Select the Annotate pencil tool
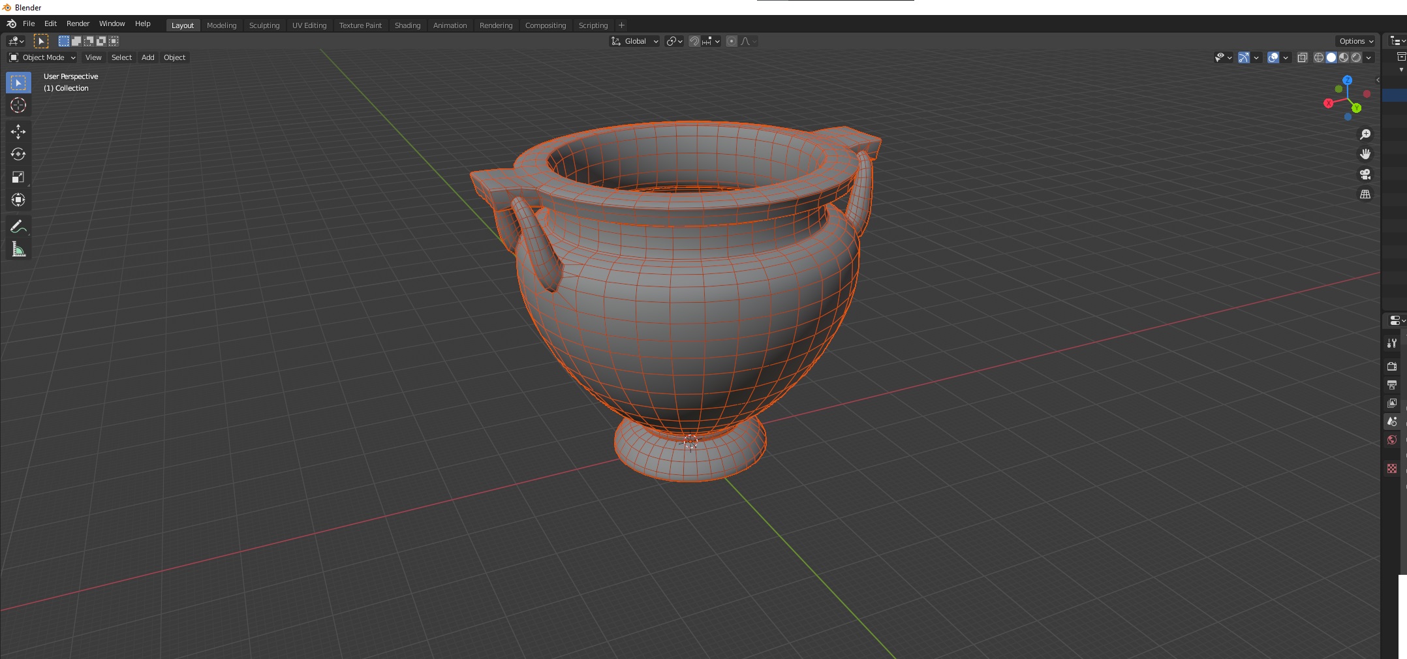Screen dimensions: 1407x659 point(18,227)
